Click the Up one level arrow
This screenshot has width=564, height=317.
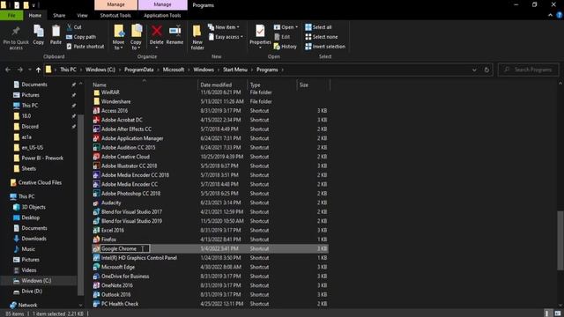pyautogui.click(x=38, y=70)
